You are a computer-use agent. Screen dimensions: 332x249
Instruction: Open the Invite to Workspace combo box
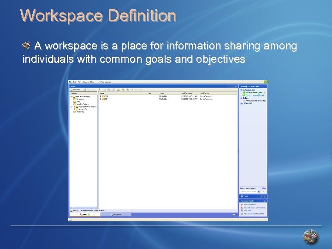coord(250,191)
